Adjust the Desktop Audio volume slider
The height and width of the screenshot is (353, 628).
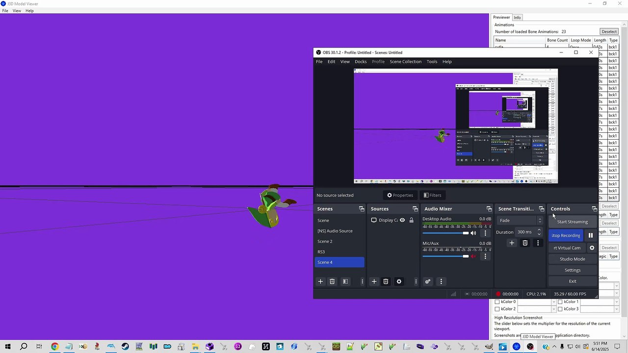pyautogui.click(x=445, y=233)
